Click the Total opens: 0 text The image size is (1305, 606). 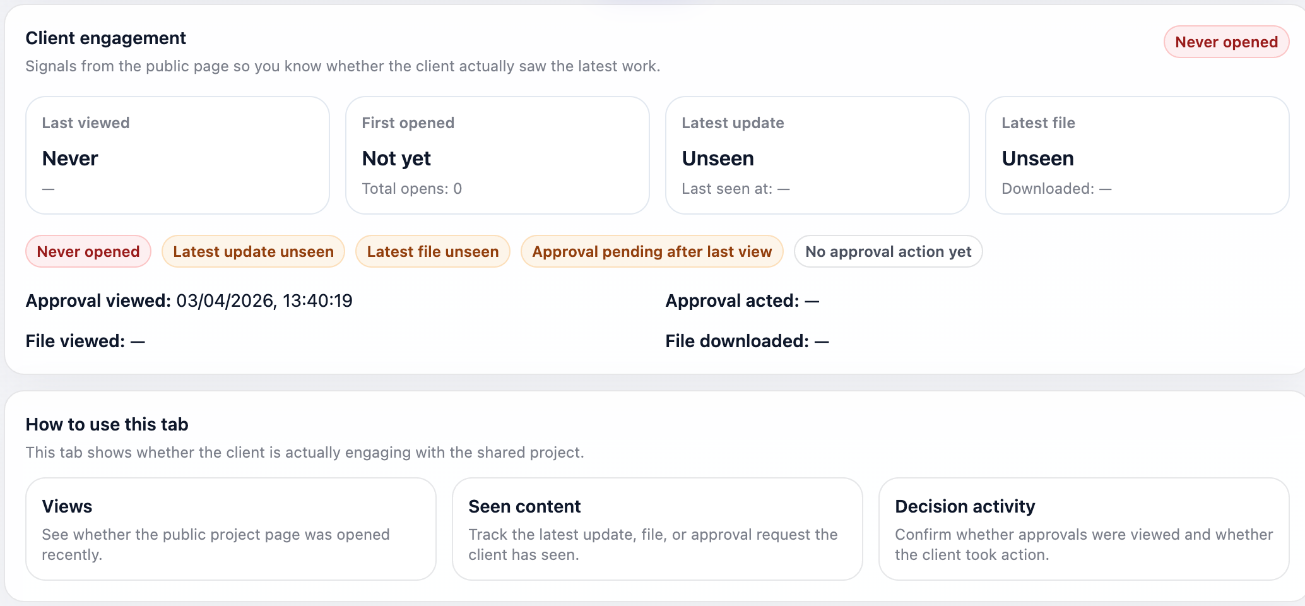click(411, 189)
